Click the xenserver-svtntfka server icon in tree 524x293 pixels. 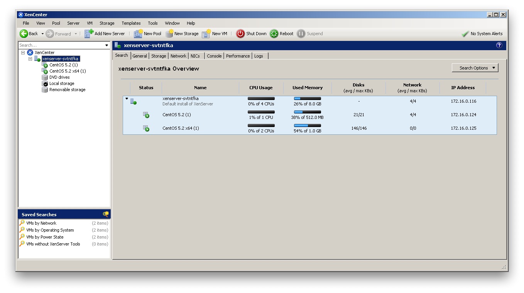coord(37,59)
